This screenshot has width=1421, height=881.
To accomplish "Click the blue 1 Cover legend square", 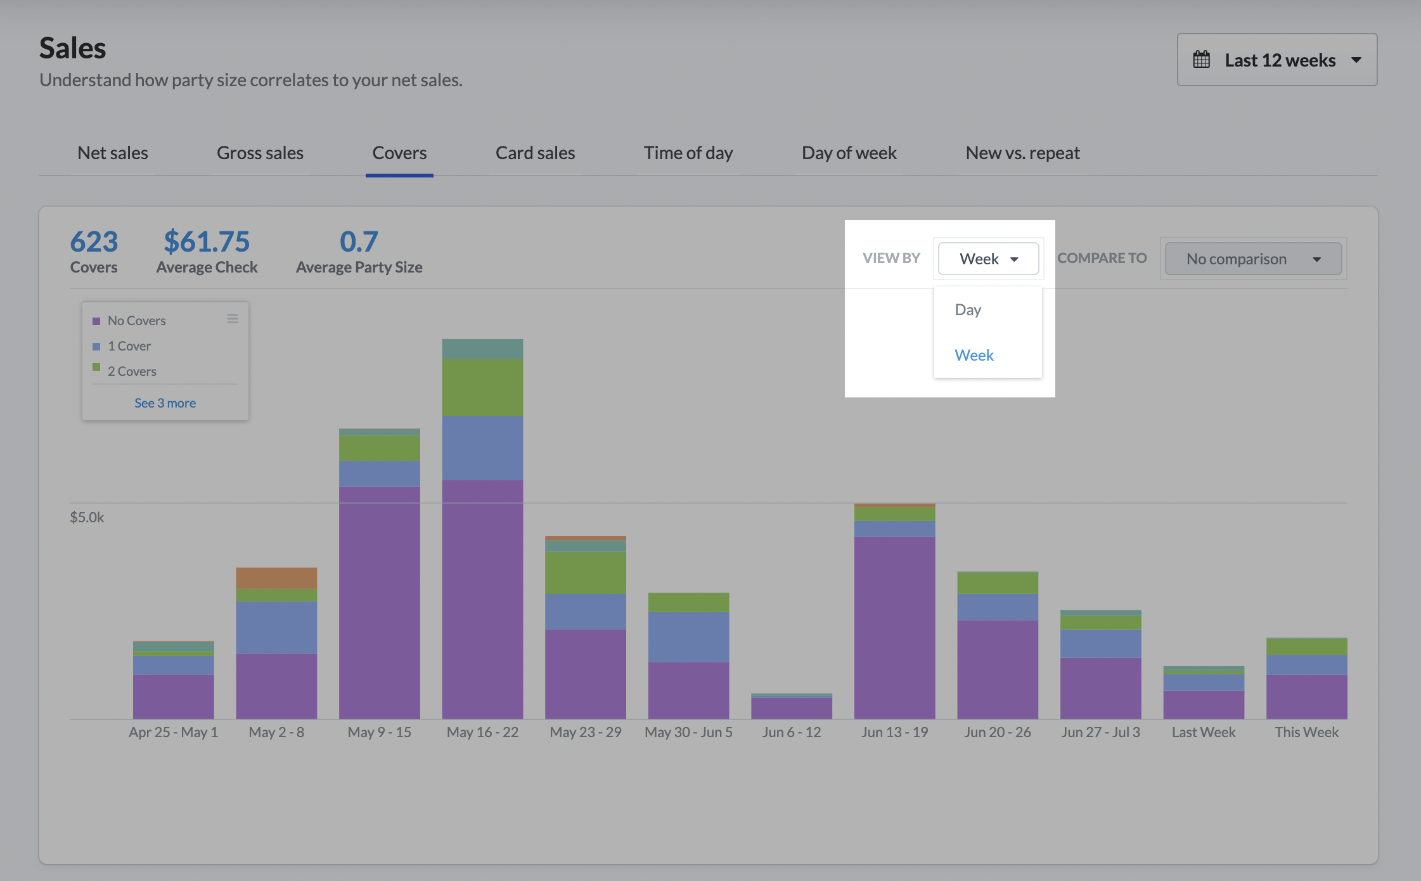I will pos(96,347).
